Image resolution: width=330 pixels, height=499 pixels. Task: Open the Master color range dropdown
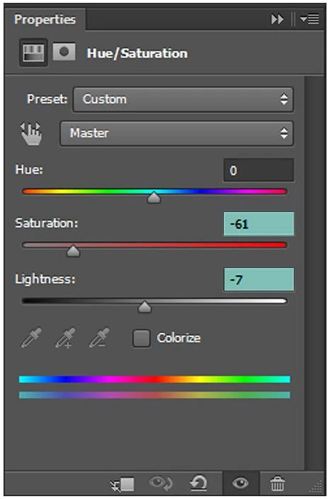176,133
